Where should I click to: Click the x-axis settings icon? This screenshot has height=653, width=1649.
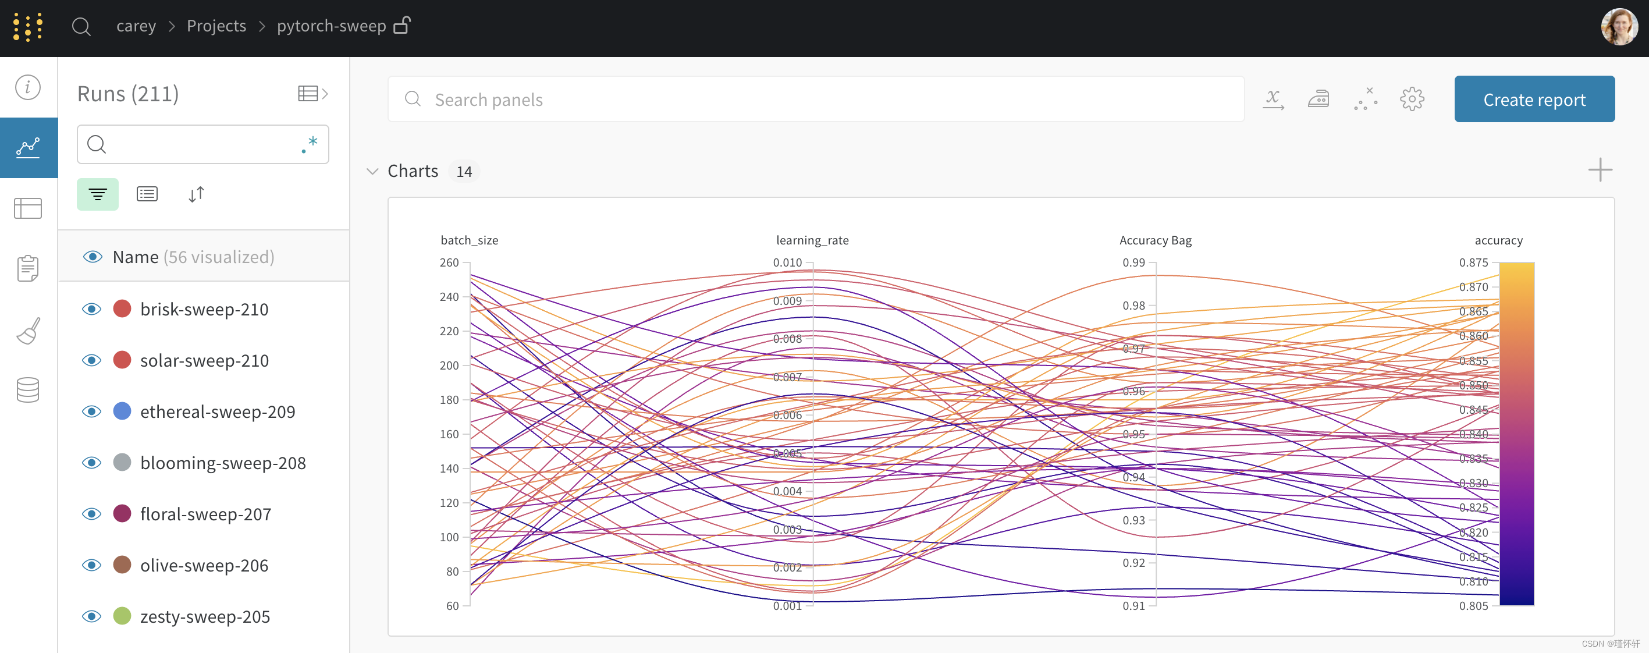pos(1273,99)
